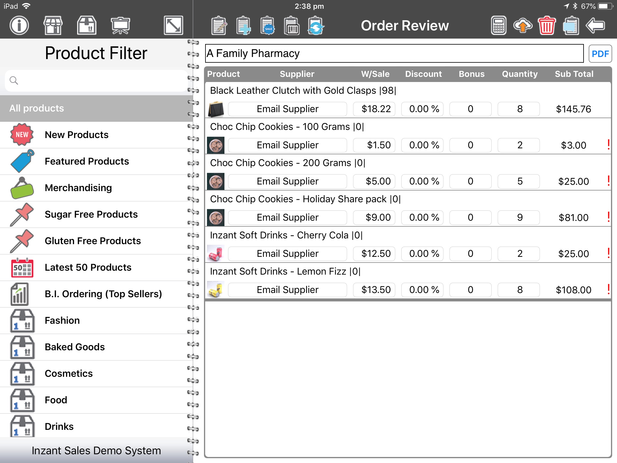Edit quantity for Black Leather Clutch

tap(519, 109)
